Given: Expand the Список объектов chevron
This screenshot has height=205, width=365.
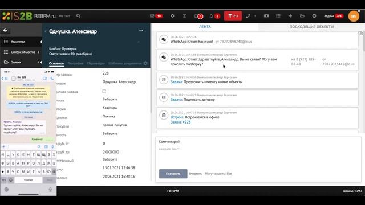Looking at the screenshot, I should [x=39, y=52].
